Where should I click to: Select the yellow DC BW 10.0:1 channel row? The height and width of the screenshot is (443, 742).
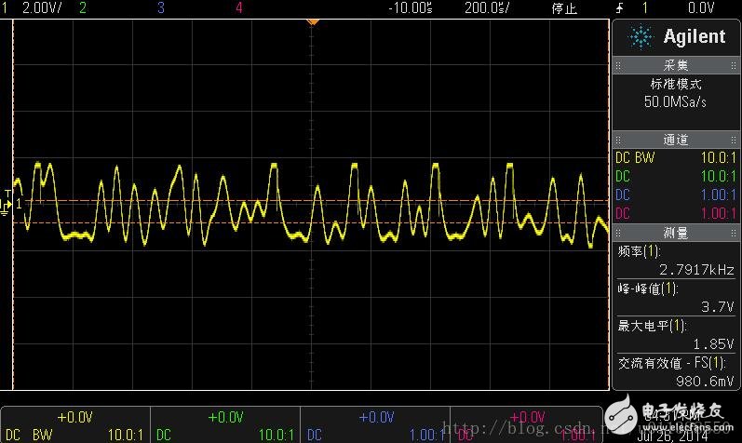pos(676,157)
